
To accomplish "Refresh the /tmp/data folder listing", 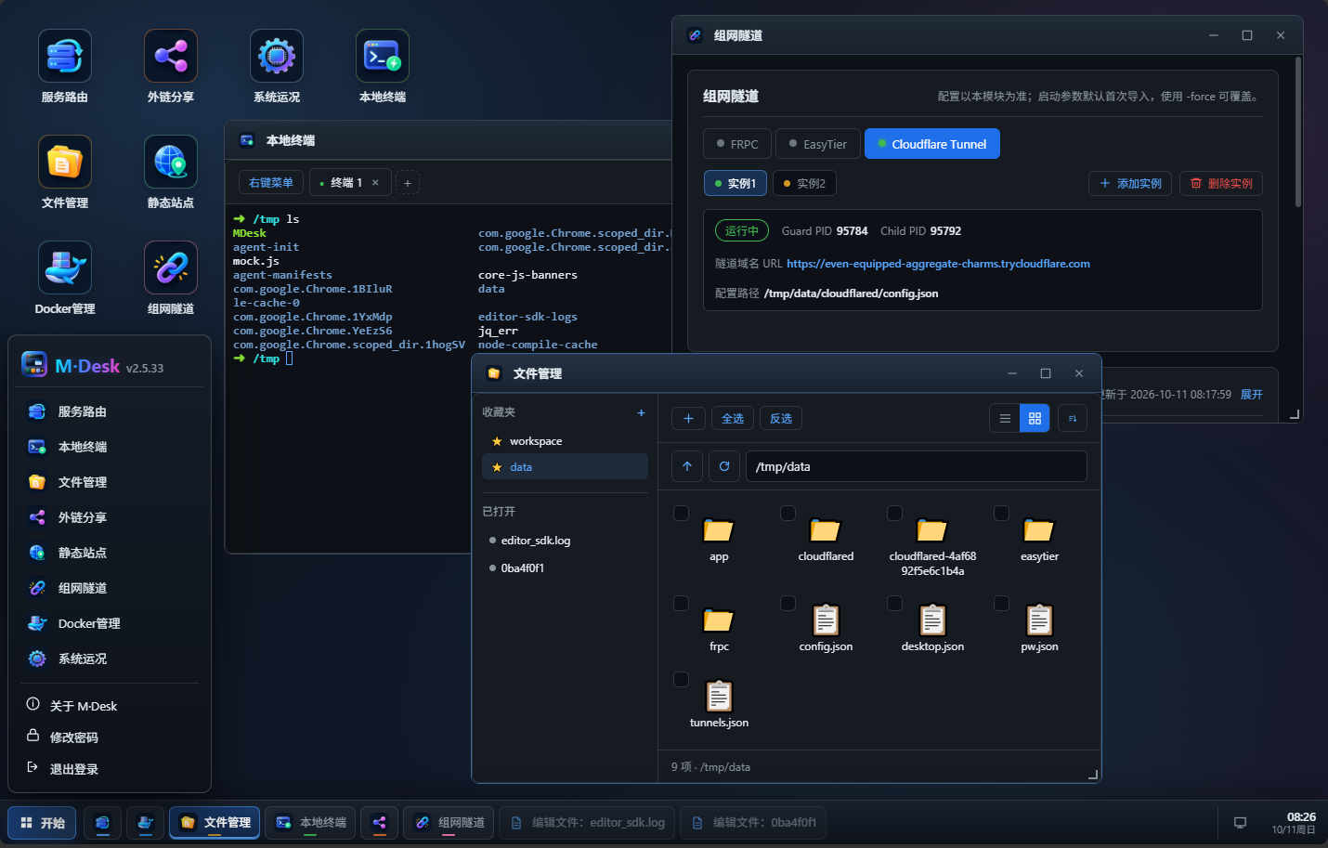I will click(724, 466).
